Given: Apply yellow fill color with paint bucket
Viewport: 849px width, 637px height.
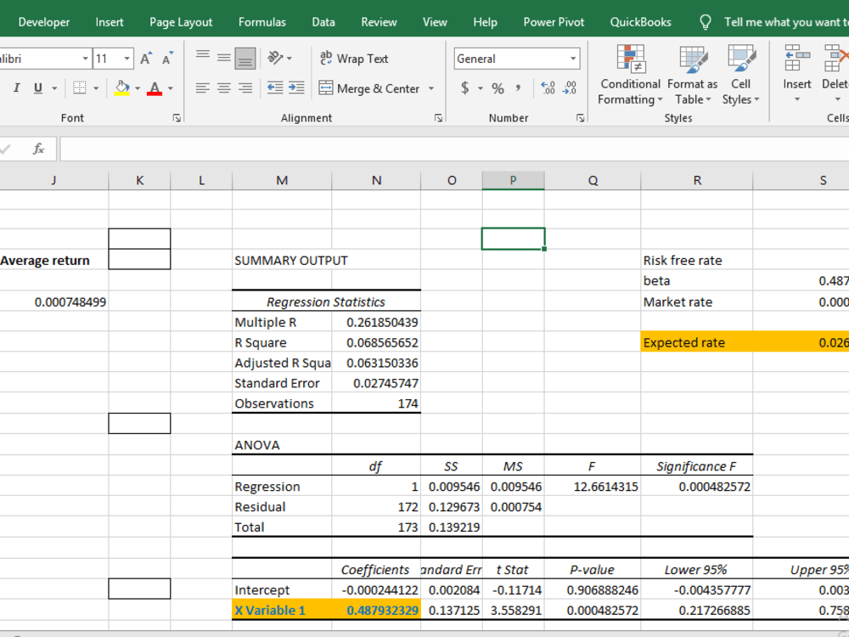Looking at the screenshot, I should click(121, 87).
